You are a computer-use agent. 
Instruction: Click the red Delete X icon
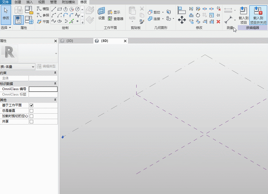click(218, 22)
